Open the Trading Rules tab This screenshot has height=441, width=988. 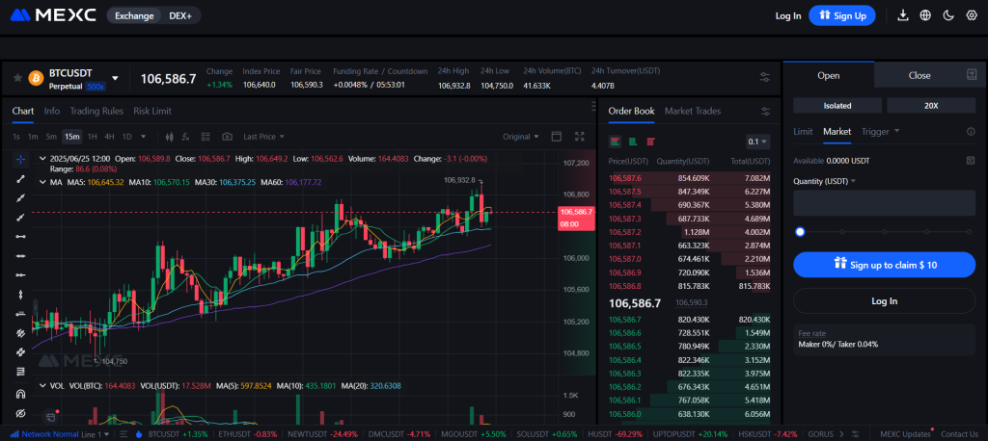(x=96, y=111)
